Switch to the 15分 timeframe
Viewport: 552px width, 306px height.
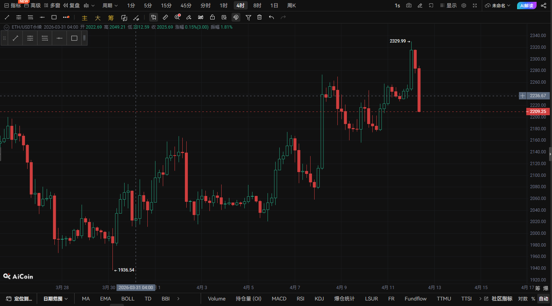[166, 6]
